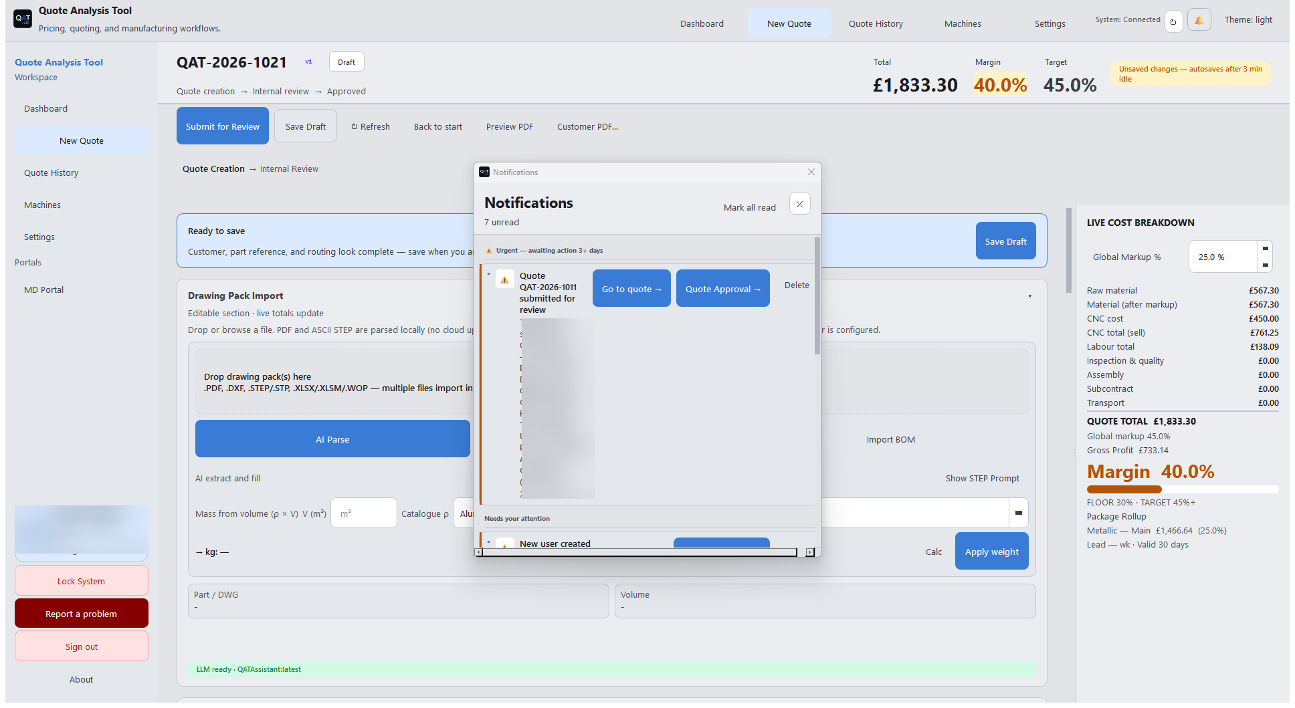Switch to the Quote History tab in the top nav
Screen dimensions: 1295x708
pos(876,23)
